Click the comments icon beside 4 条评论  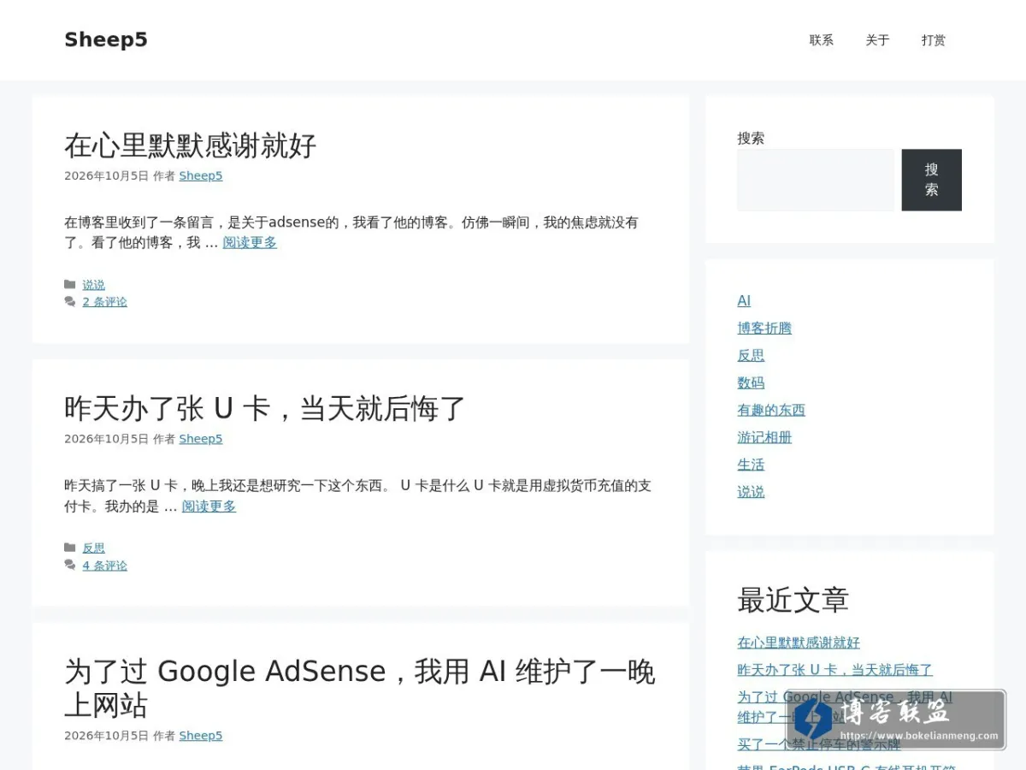[x=70, y=566]
